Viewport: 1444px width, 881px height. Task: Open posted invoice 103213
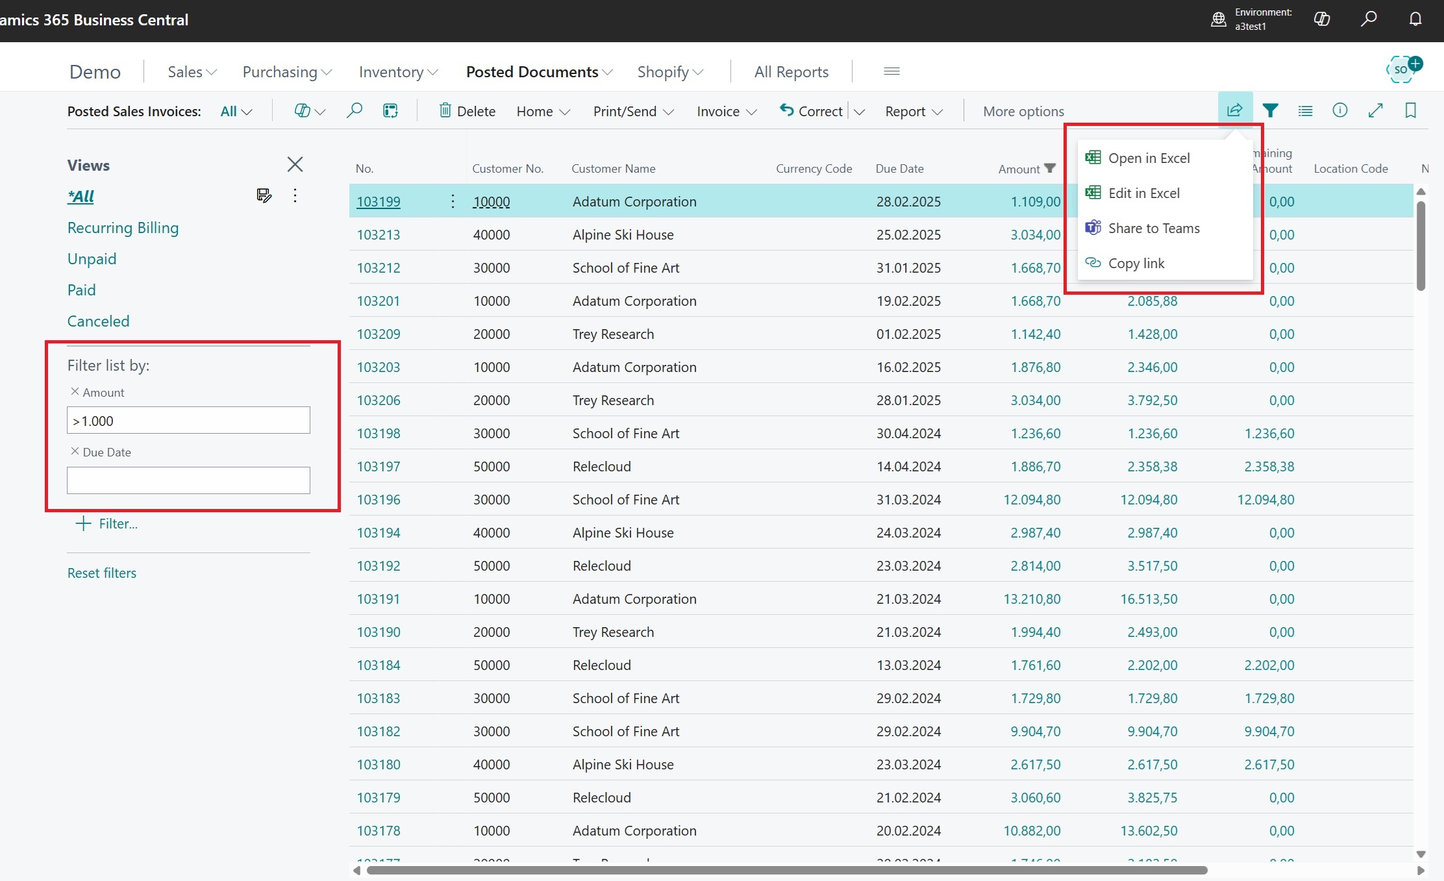pyautogui.click(x=378, y=234)
